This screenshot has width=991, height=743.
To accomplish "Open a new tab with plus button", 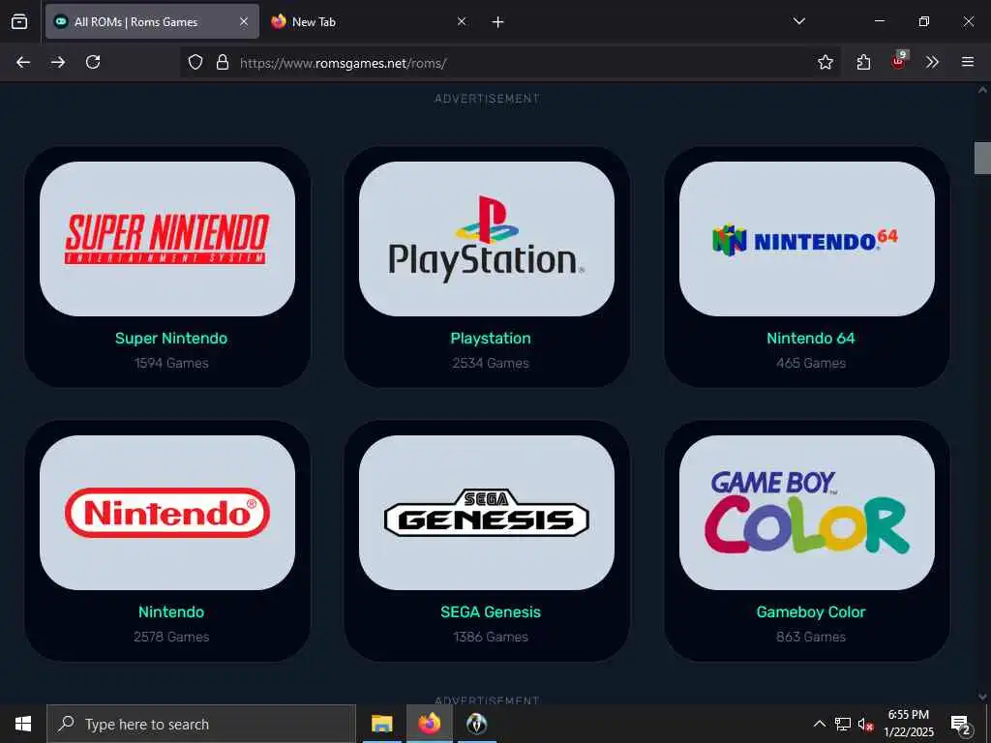I will coord(497,22).
